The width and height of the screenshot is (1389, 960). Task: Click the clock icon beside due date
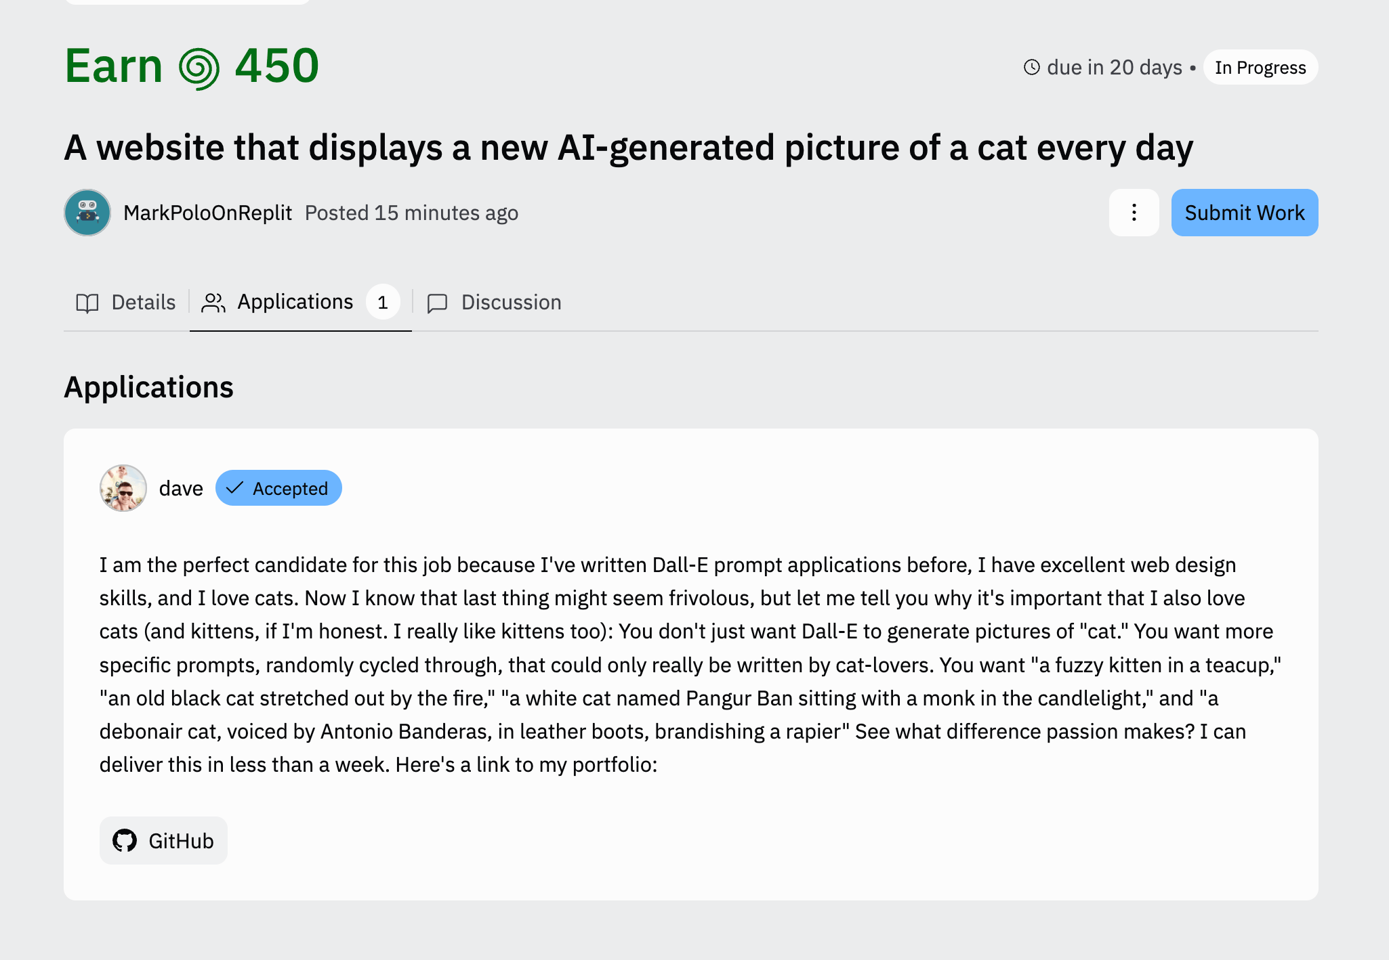(x=1031, y=67)
